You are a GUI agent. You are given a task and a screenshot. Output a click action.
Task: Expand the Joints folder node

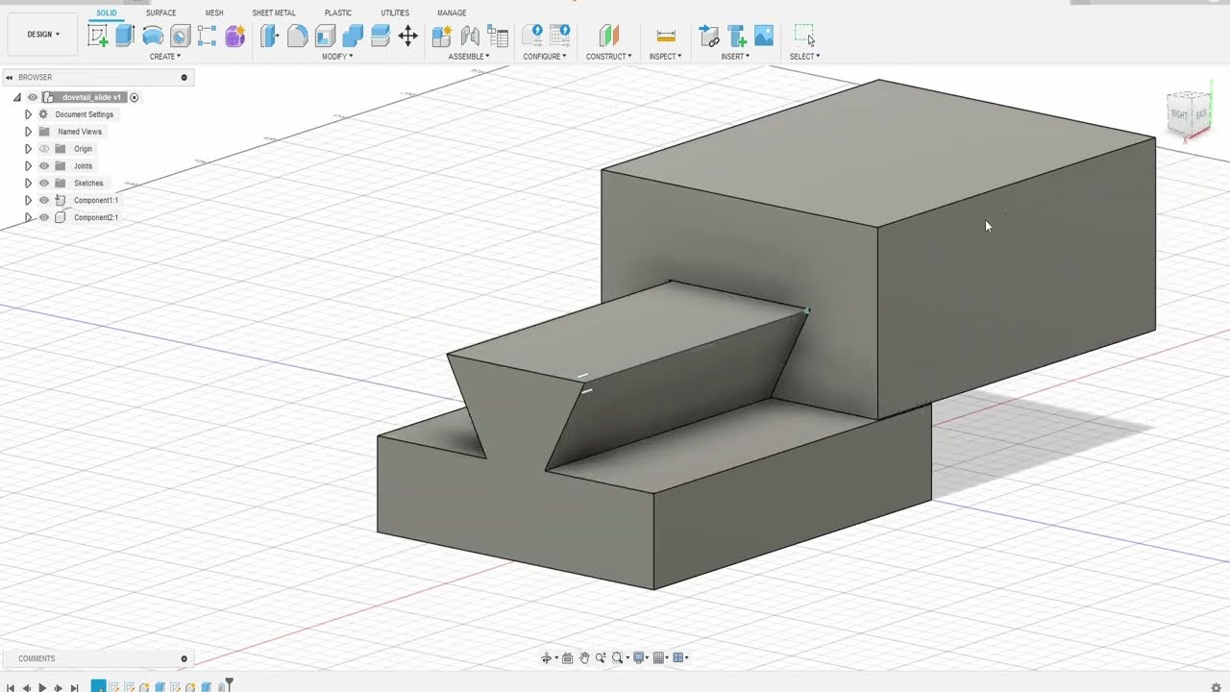28,166
